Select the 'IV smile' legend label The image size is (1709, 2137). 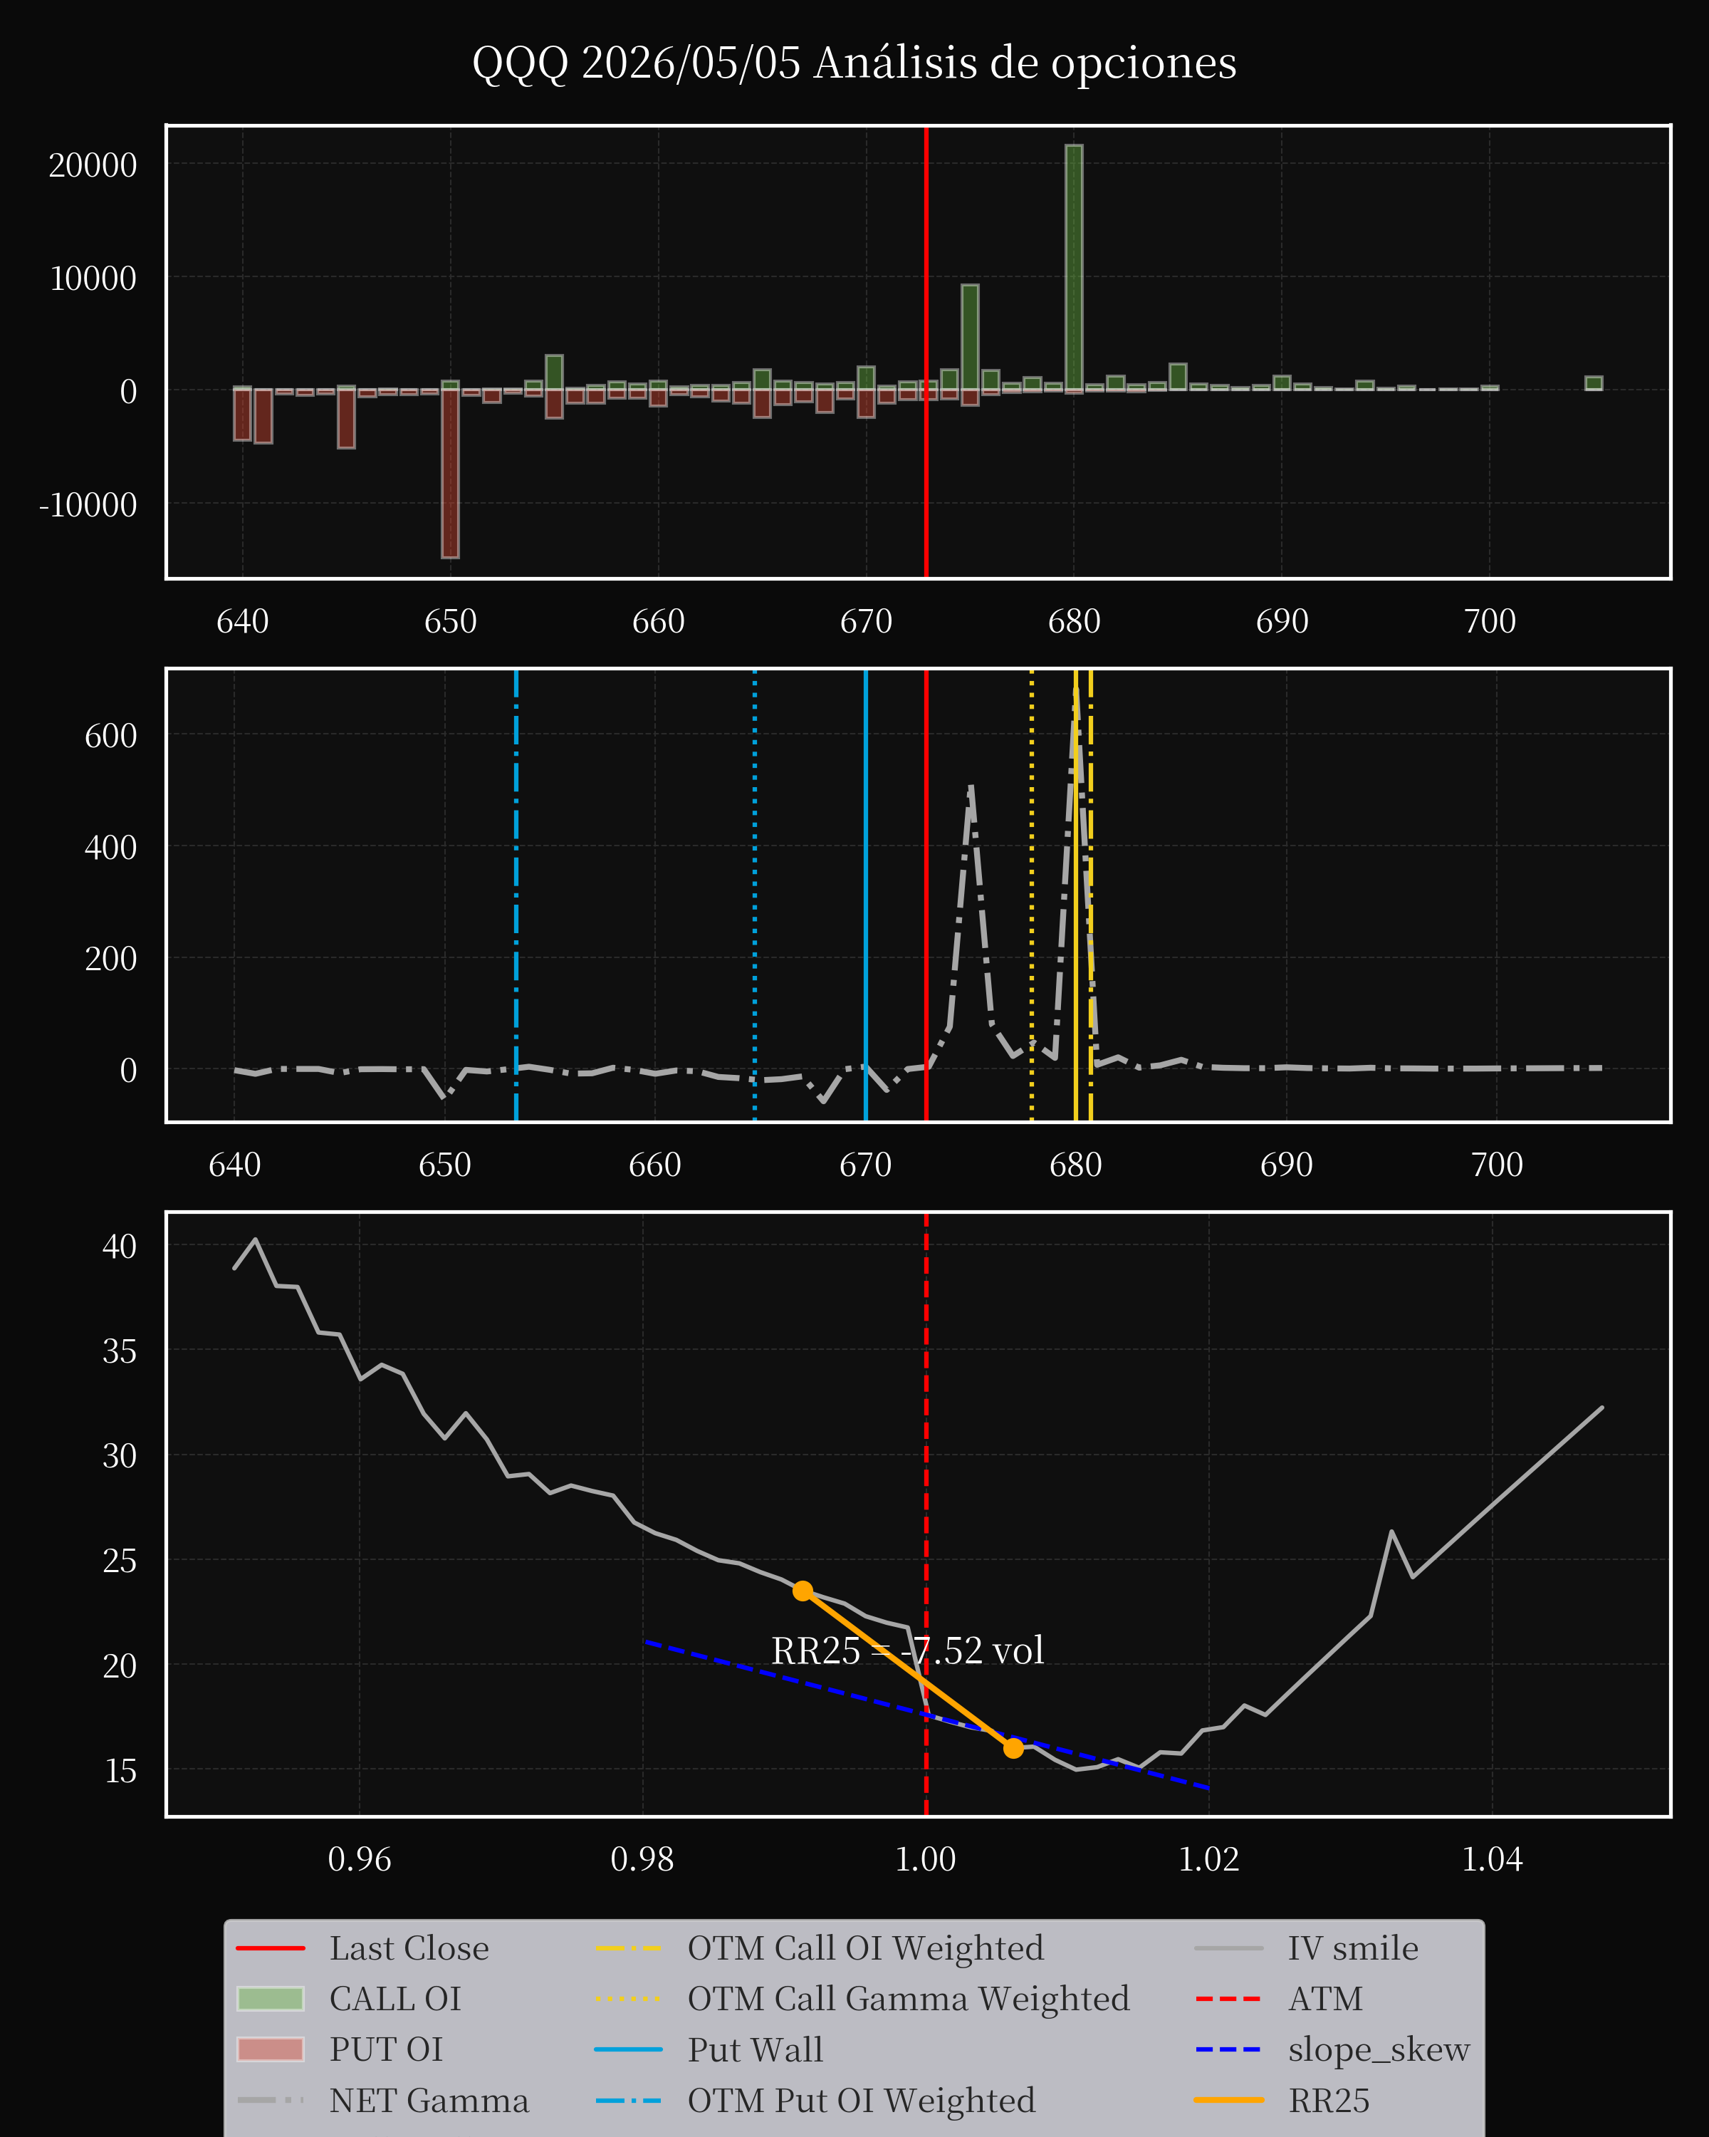[1354, 1948]
